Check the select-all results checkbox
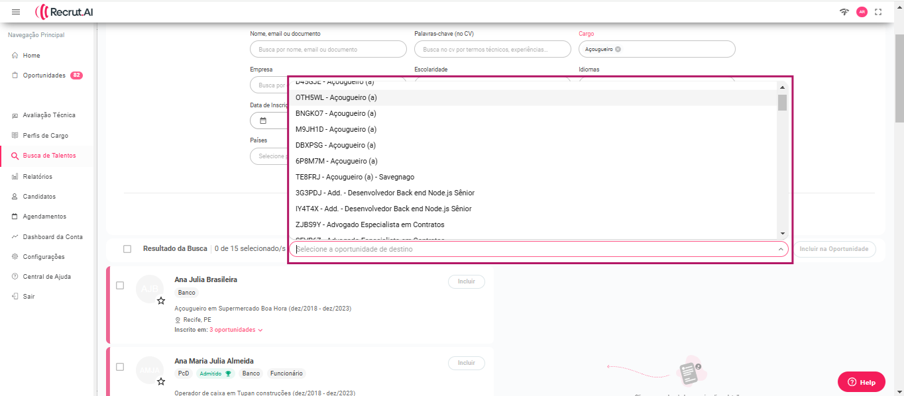The height and width of the screenshot is (396, 904). [127, 249]
